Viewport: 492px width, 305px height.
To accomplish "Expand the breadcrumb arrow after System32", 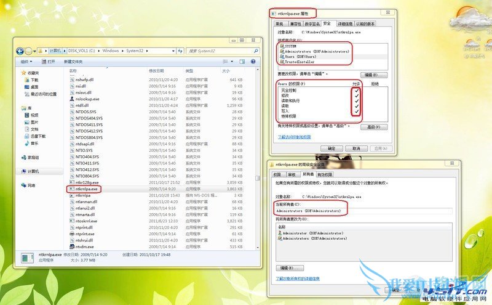I will 146,51.
